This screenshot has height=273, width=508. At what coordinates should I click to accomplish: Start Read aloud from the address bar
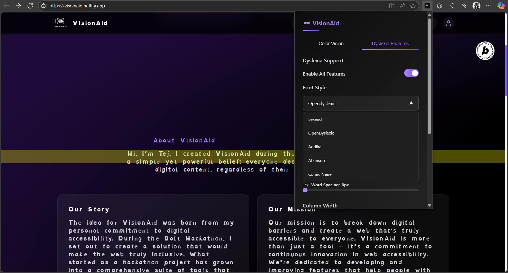pos(402,6)
